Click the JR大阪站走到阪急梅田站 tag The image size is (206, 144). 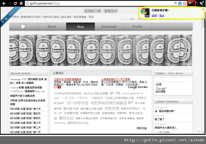[68, 93]
